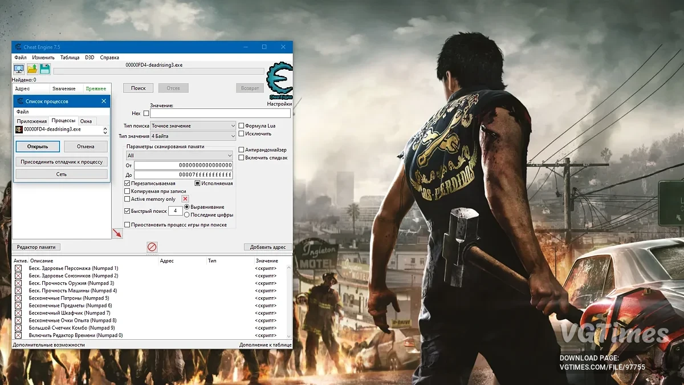Image resolution: width=684 pixels, height=385 pixels.
Task: Activate Беск. Прочность Оружия script box
Action: pyautogui.click(x=18, y=283)
